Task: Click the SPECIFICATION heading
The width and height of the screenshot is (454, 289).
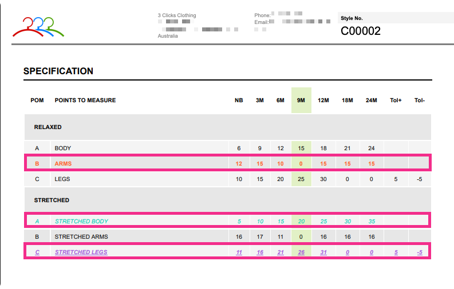Action: [58, 71]
